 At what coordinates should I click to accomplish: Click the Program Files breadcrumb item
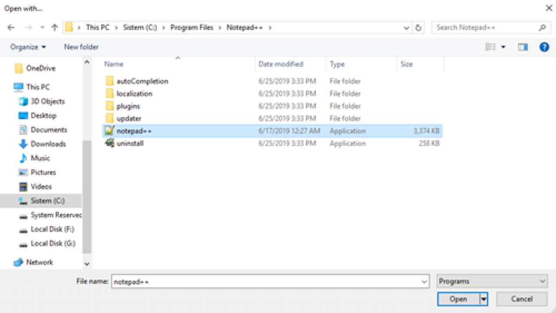coord(192,27)
